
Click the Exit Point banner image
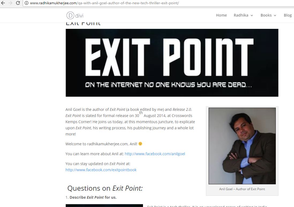(x=172, y=63)
